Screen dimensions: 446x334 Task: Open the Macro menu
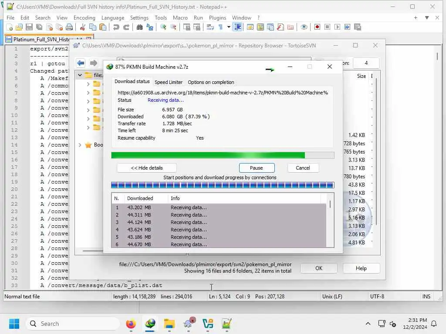180,17
